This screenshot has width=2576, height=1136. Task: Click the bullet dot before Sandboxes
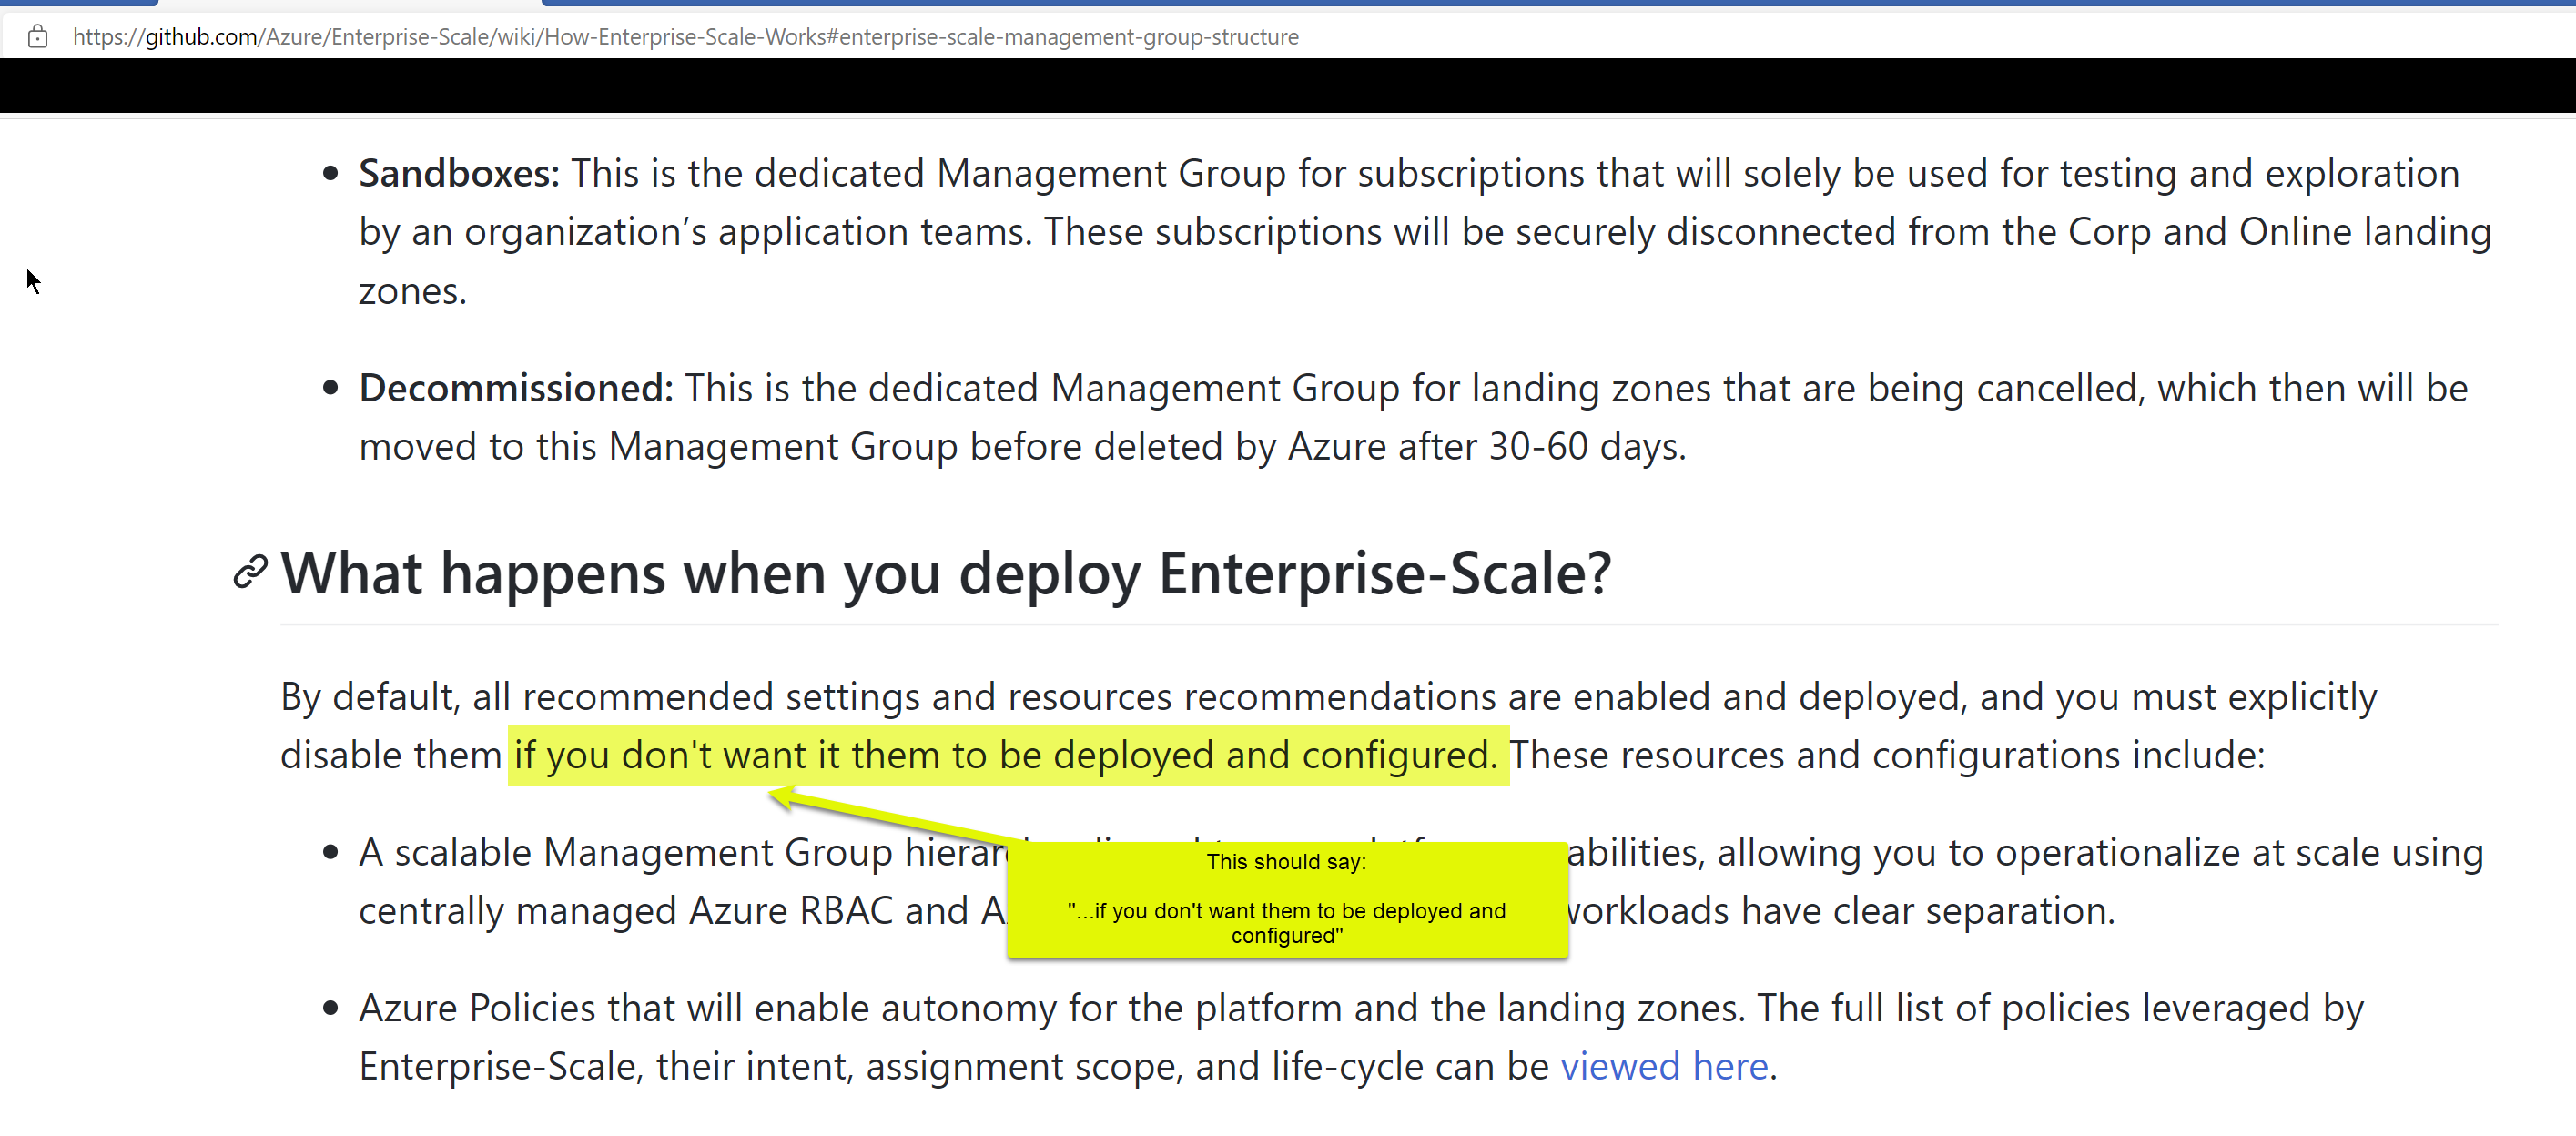click(x=331, y=174)
